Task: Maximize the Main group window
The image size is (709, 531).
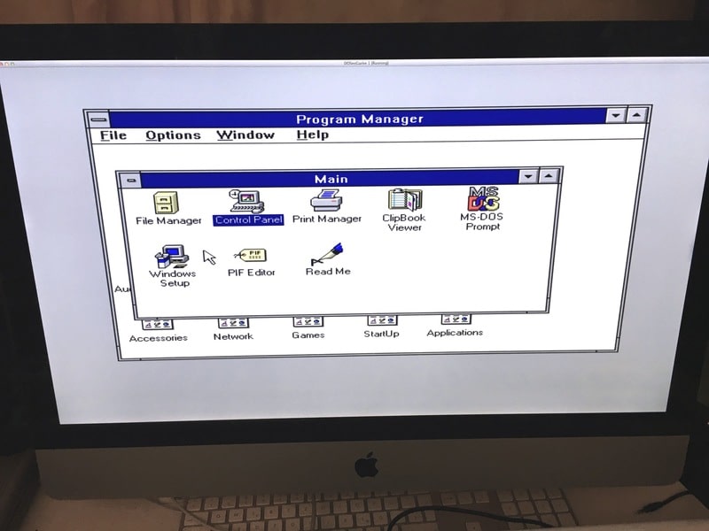Action: 549,175
